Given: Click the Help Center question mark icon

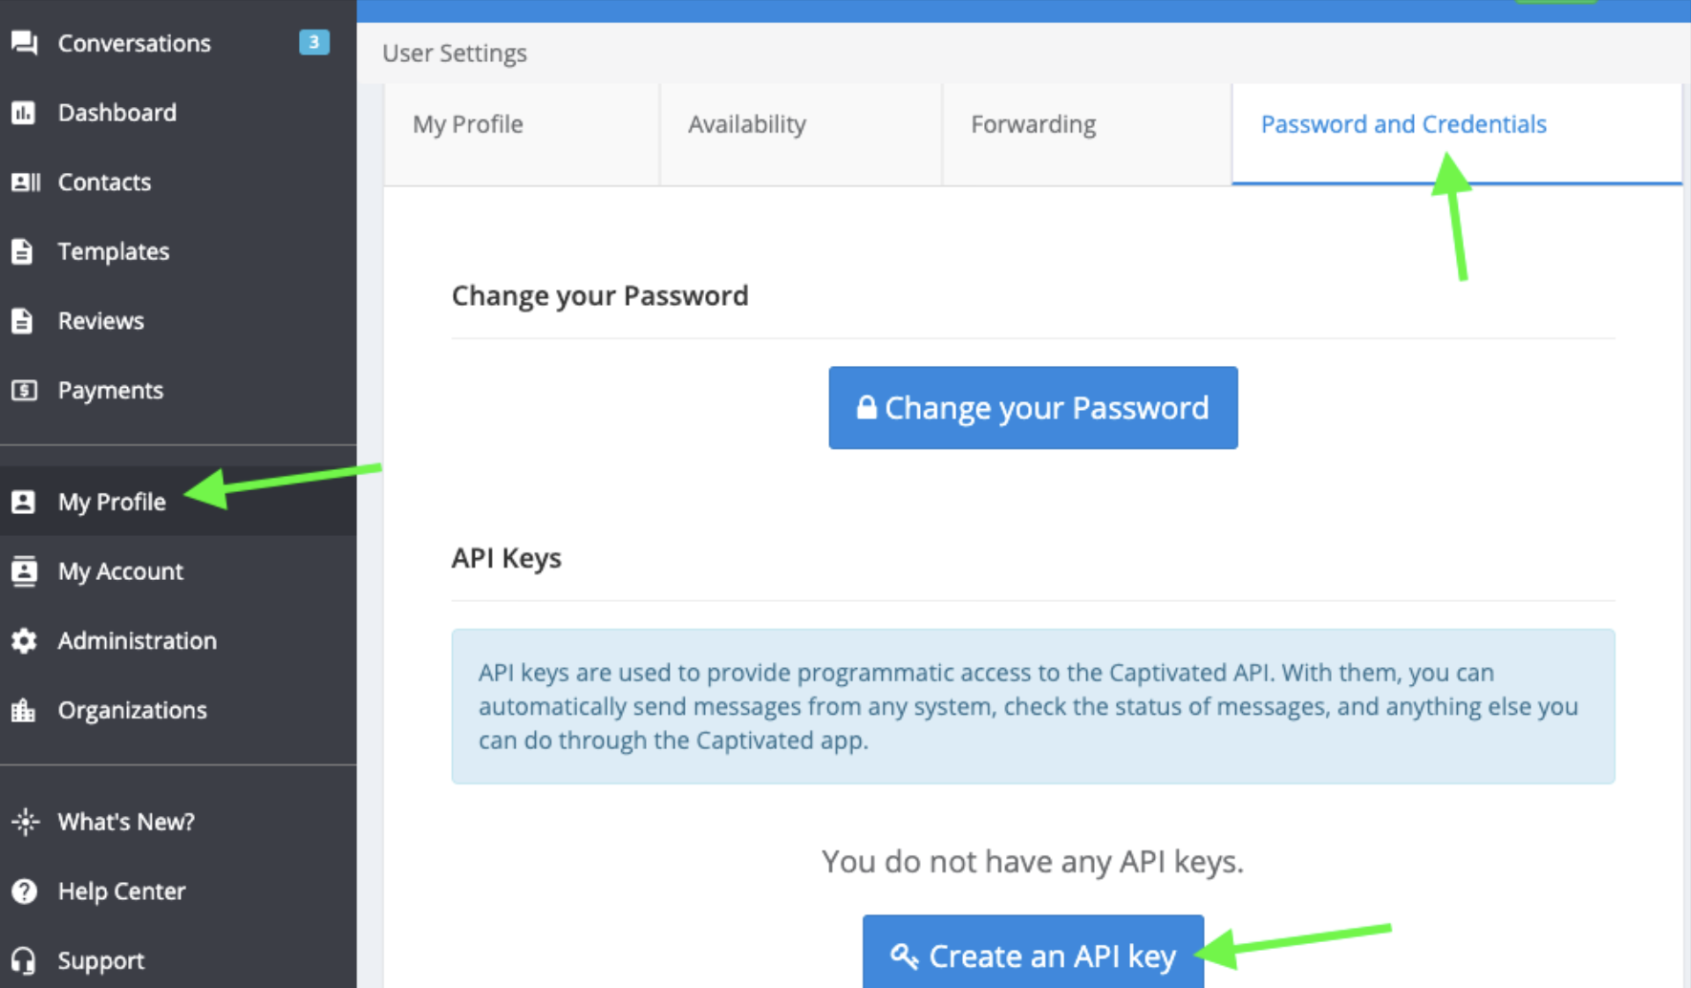Looking at the screenshot, I should pyautogui.click(x=24, y=891).
